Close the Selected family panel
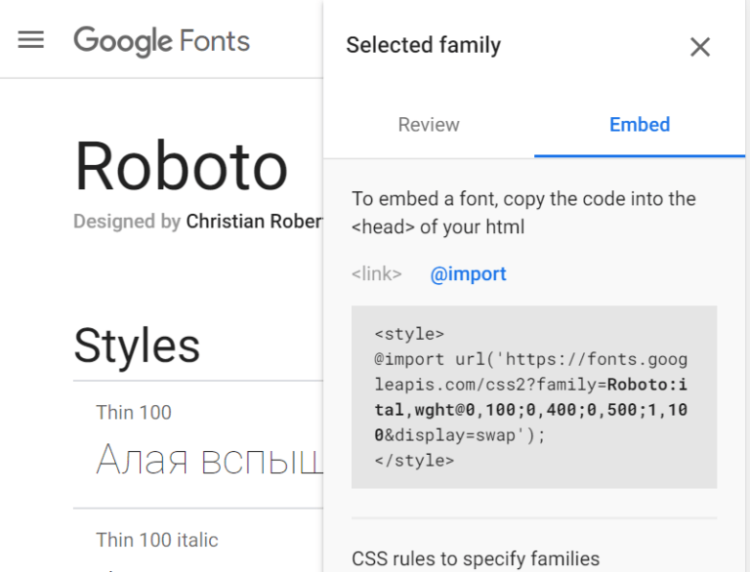The image size is (750, 572). (x=699, y=47)
